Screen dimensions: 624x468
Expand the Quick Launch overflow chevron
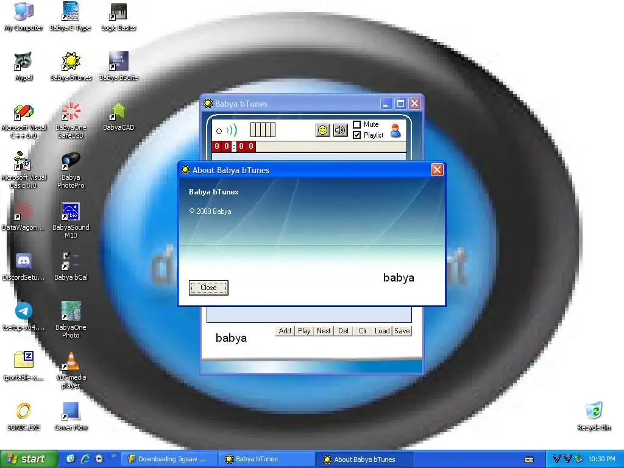(114, 456)
